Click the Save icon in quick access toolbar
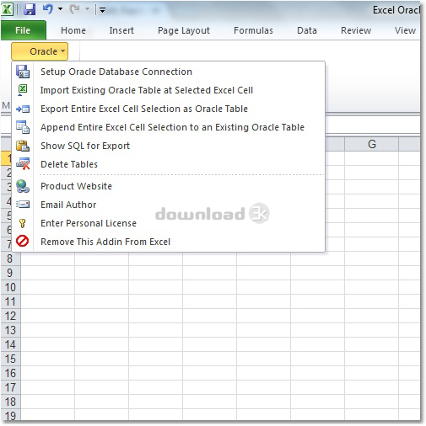 [30, 10]
